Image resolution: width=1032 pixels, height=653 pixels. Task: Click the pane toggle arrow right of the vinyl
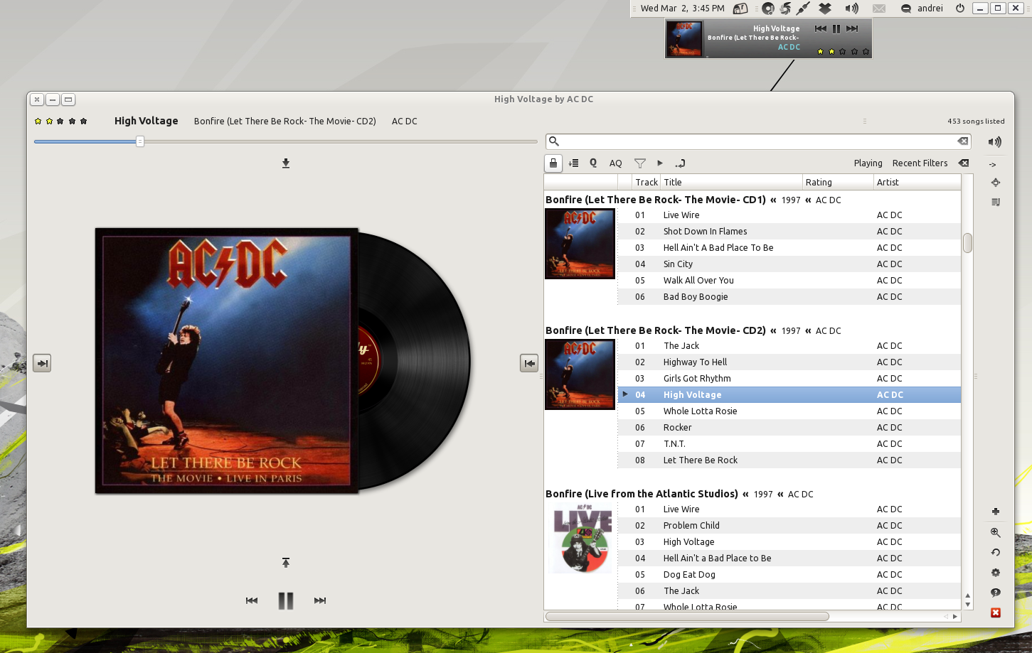[x=529, y=363]
